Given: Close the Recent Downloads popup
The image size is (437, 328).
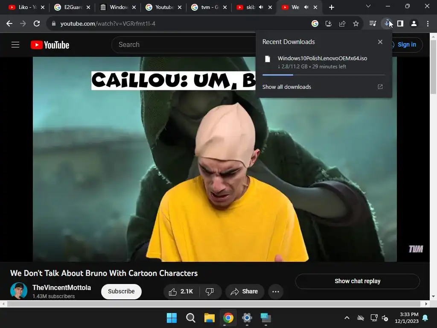Looking at the screenshot, I should point(380,42).
